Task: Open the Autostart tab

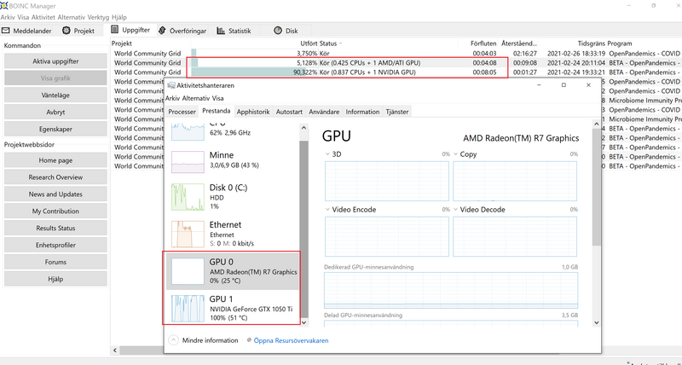Action: (x=289, y=112)
